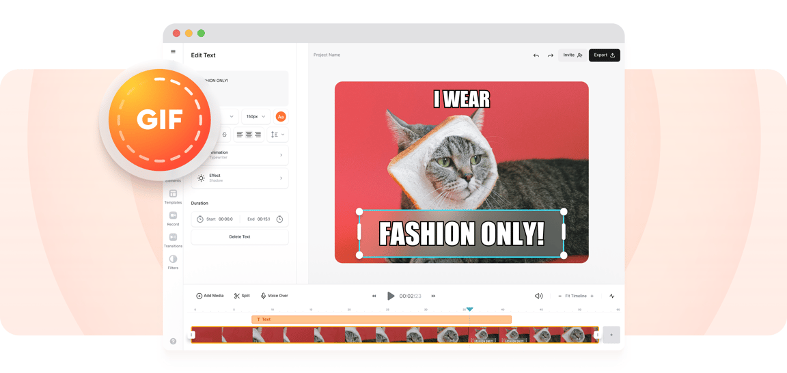Open the hamburger menu in the sidebar
The width and height of the screenshot is (787, 373).
173,52
